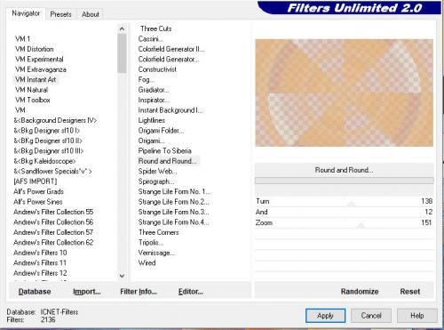
Task: Choose Spider Web filter
Action: coord(157,171)
